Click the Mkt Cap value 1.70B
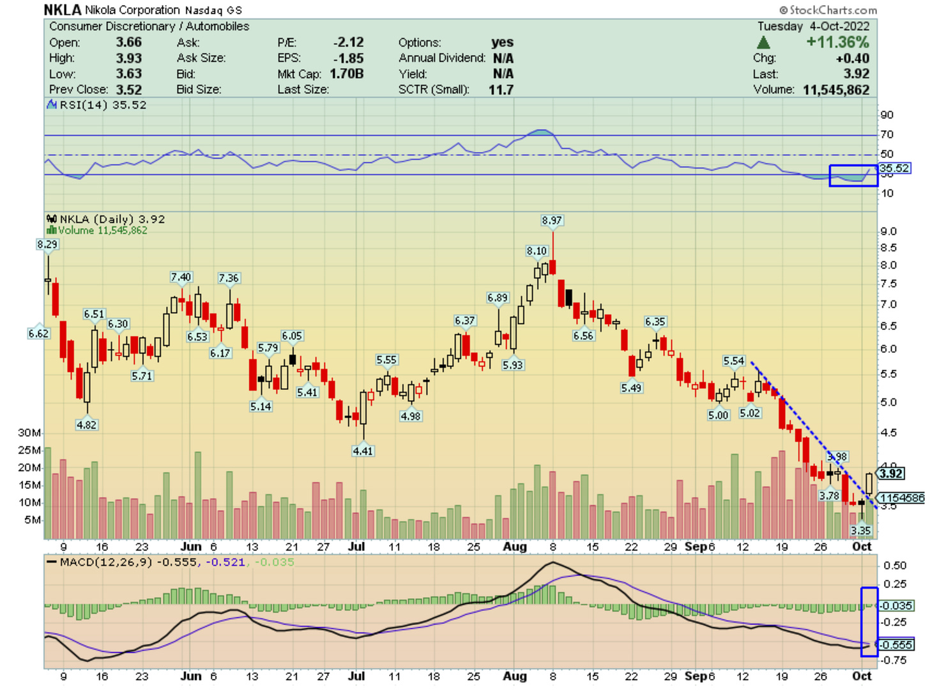This screenshot has width=930, height=691. click(x=347, y=74)
